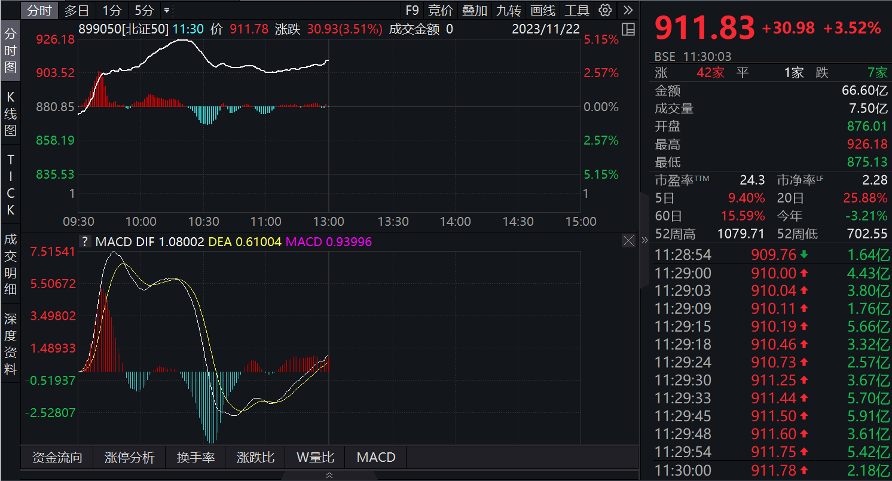Open the period dropdown arrow after 5分
The width and height of the screenshot is (892, 481).
[167, 10]
